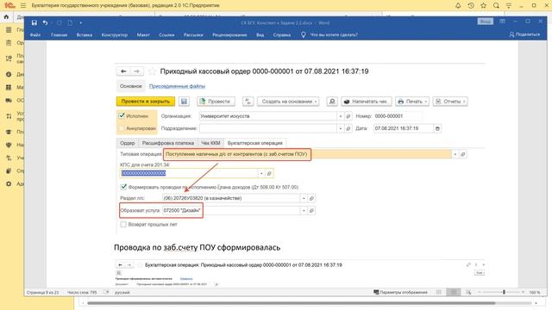Expand the Типовая операция dropdown arrow
The height and width of the screenshot is (310, 552).
(455, 154)
